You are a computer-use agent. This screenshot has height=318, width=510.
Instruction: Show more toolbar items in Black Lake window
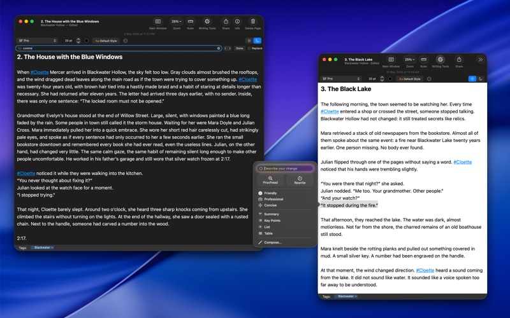pos(481,59)
